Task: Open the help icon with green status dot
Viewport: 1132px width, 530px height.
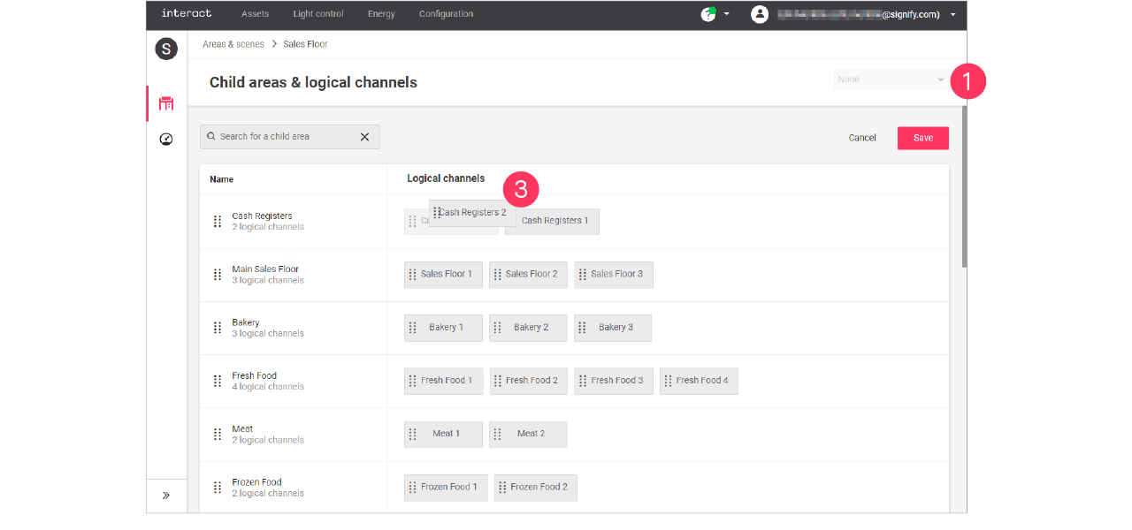Action: pyautogui.click(x=707, y=14)
